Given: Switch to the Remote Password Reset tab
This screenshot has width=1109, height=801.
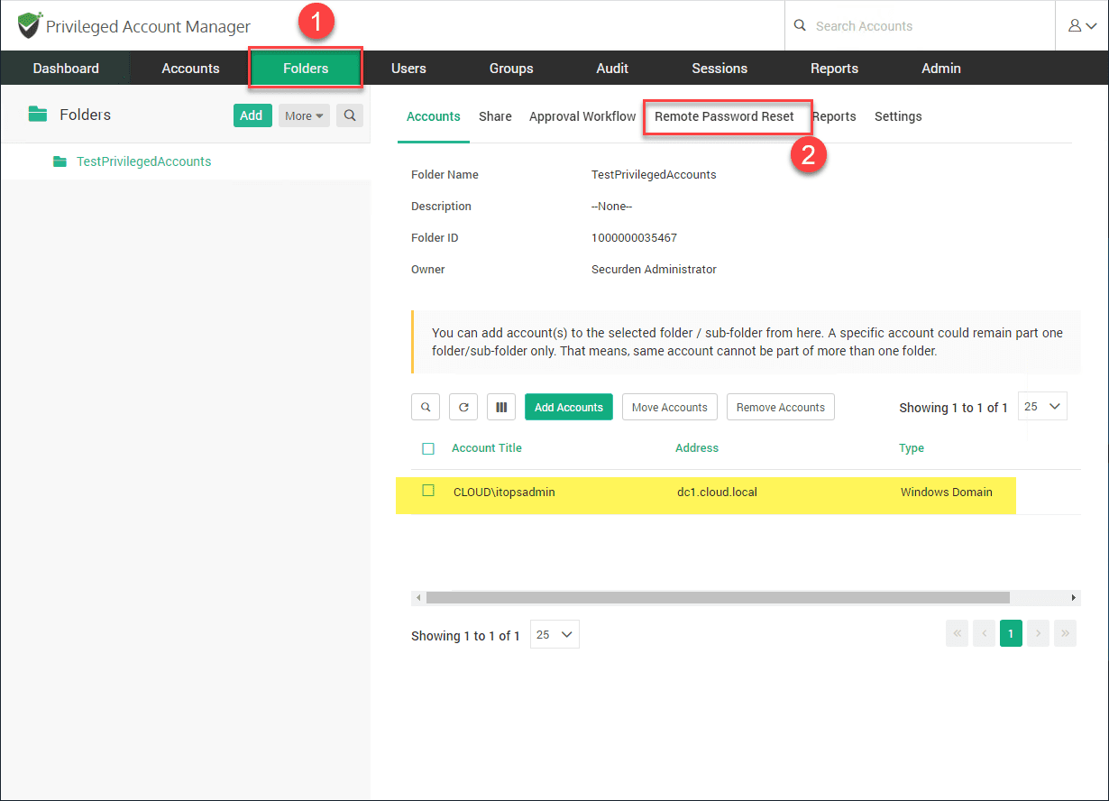Looking at the screenshot, I should (724, 116).
